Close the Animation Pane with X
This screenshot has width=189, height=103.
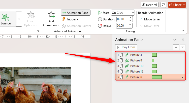point(183,40)
